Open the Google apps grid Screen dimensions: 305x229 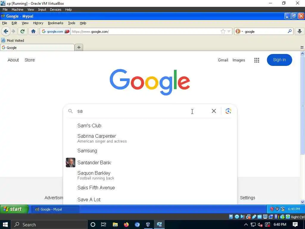pos(256,60)
